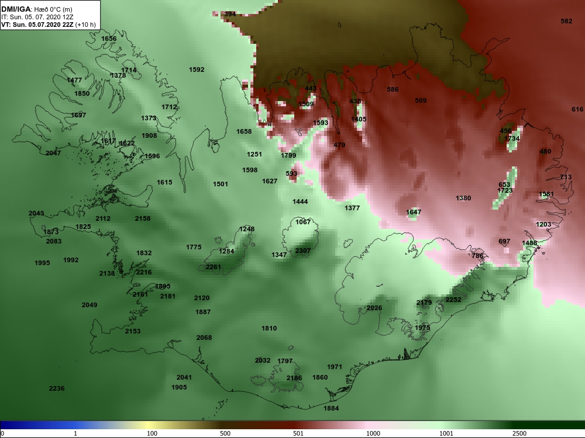Click the 1775 height label
Image resolution: width=585 pixels, height=438 pixels.
(194, 247)
